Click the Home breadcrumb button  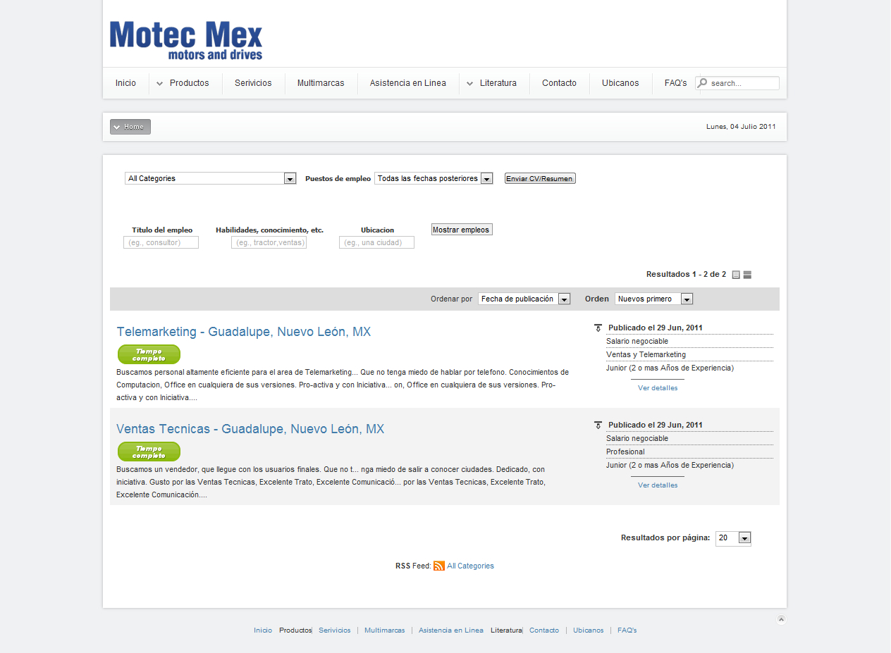(x=130, y=127)
